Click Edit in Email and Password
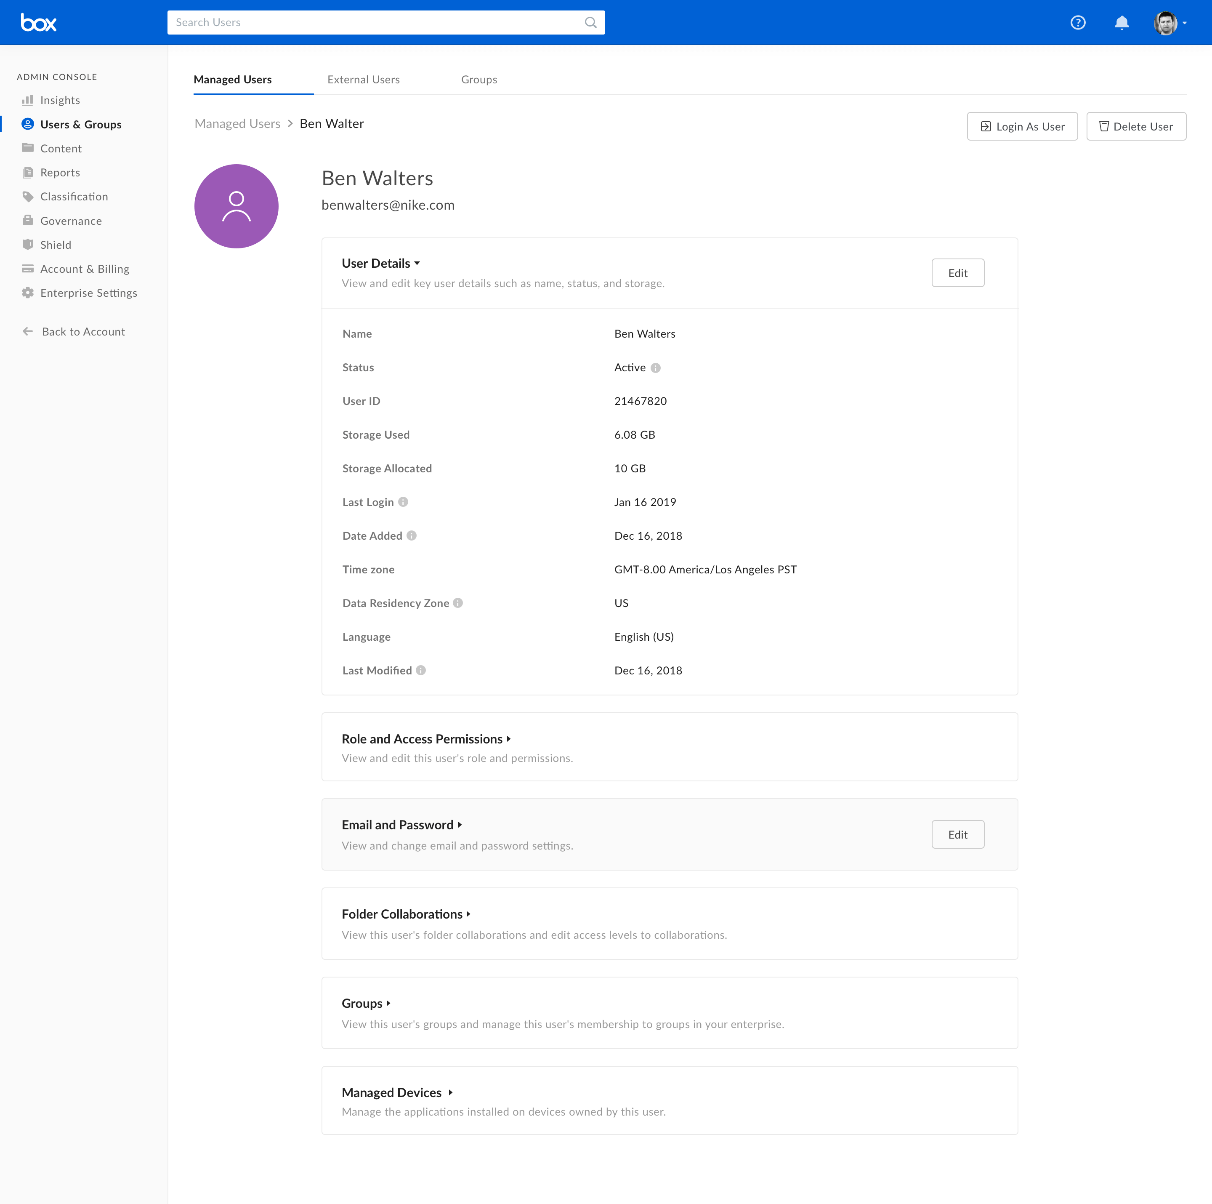 tap(958, 834)
